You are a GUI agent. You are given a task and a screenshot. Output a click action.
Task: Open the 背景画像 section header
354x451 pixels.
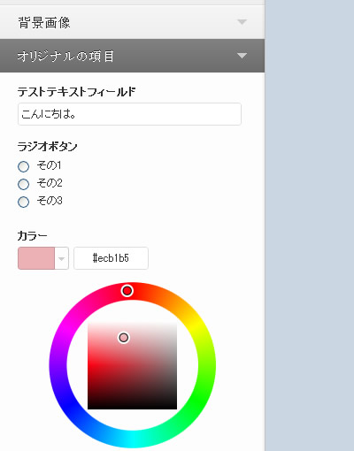click(x=132, y=22)
